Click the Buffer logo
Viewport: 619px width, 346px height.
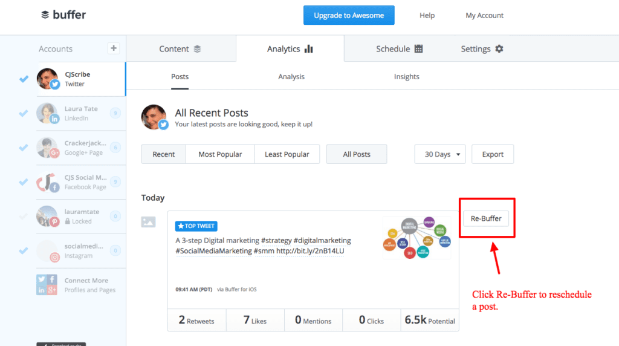click(63, 15)
